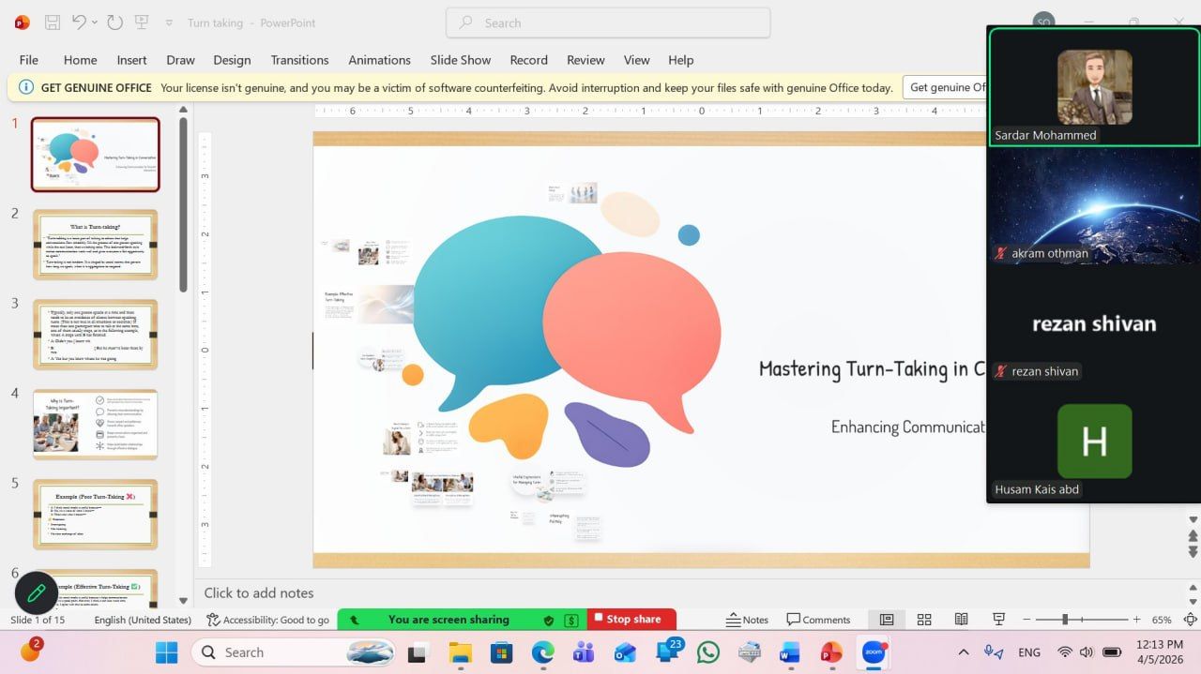Toggle the Comments pane
Screen dimensions: 1201x674
tap(818, 620)
